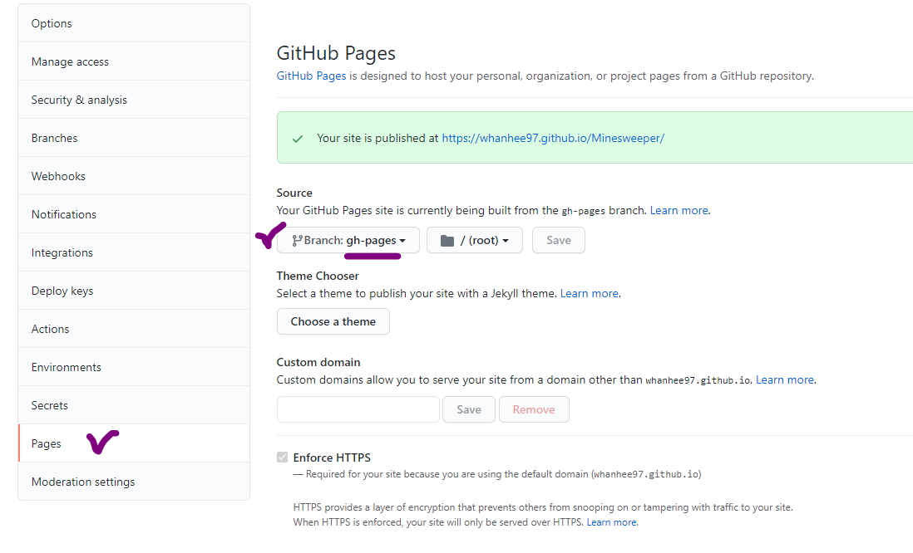Click the Theme Chooser section label
This screenshot has width=913, height=553.
click(318, 276)
